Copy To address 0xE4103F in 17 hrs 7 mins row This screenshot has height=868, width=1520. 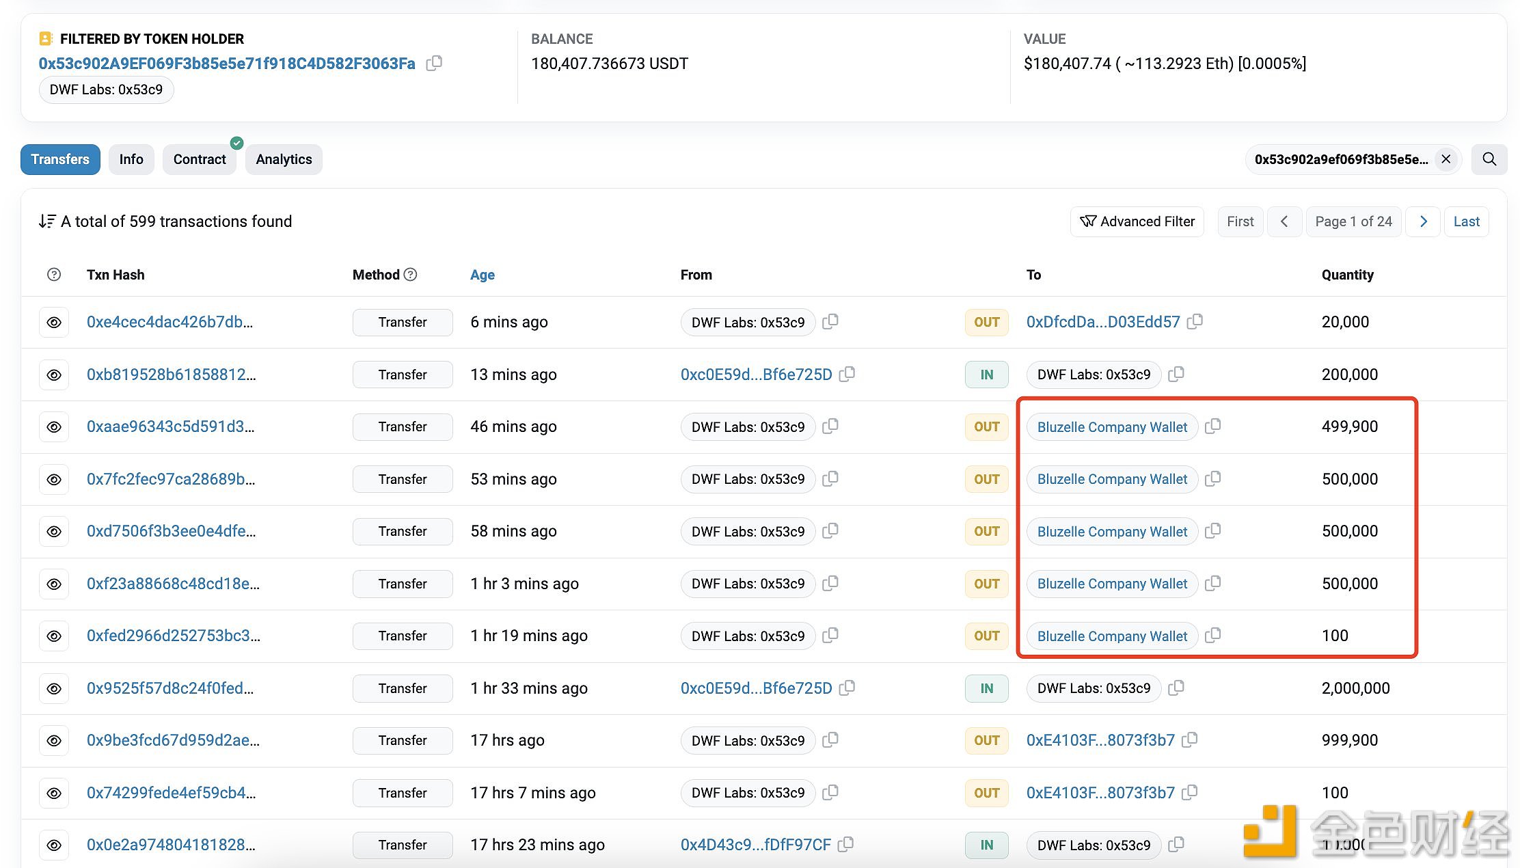[x=1190, y=792]
